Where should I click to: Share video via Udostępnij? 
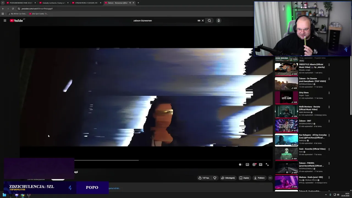click(x=228, y=178)
